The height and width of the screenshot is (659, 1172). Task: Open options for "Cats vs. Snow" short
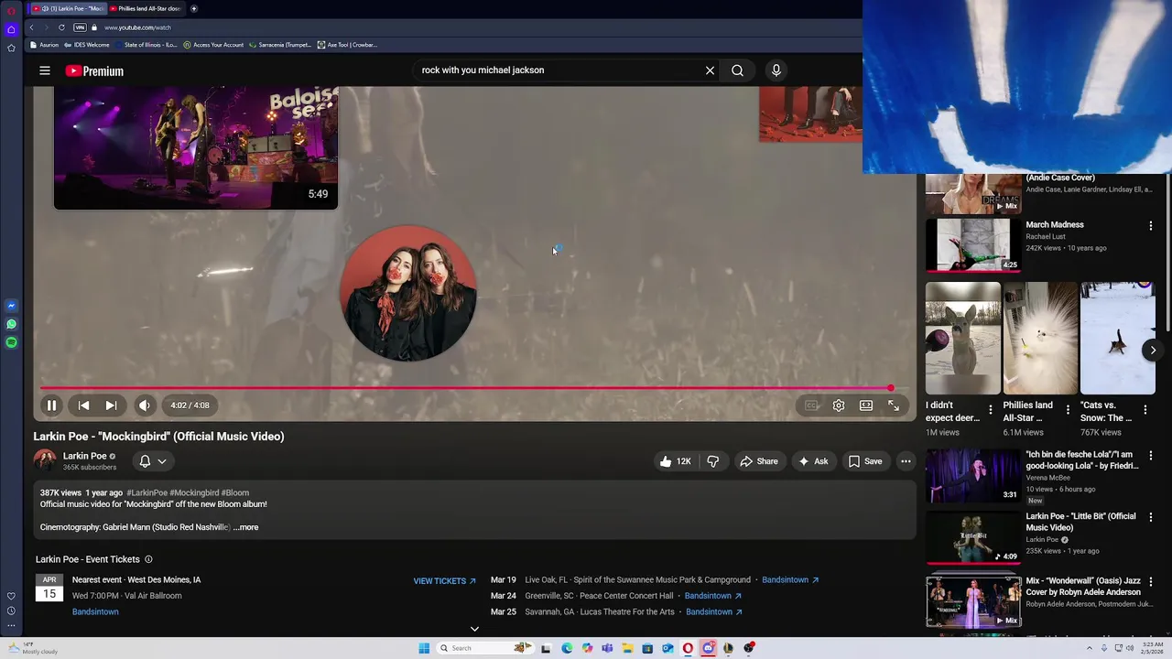[x=1145, y=410]
